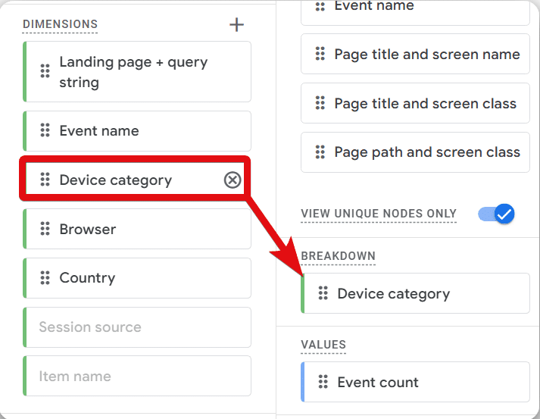
Task: Click the drag handle of Page path and screen class
Action: 320,152
